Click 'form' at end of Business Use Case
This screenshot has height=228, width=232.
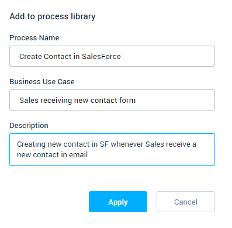[127, 101]
